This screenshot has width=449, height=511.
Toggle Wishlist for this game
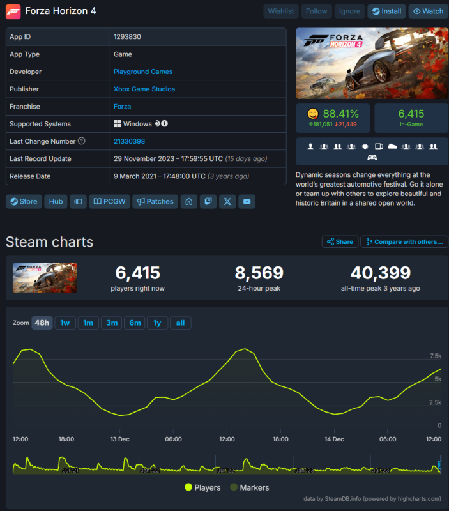point(281,11)
